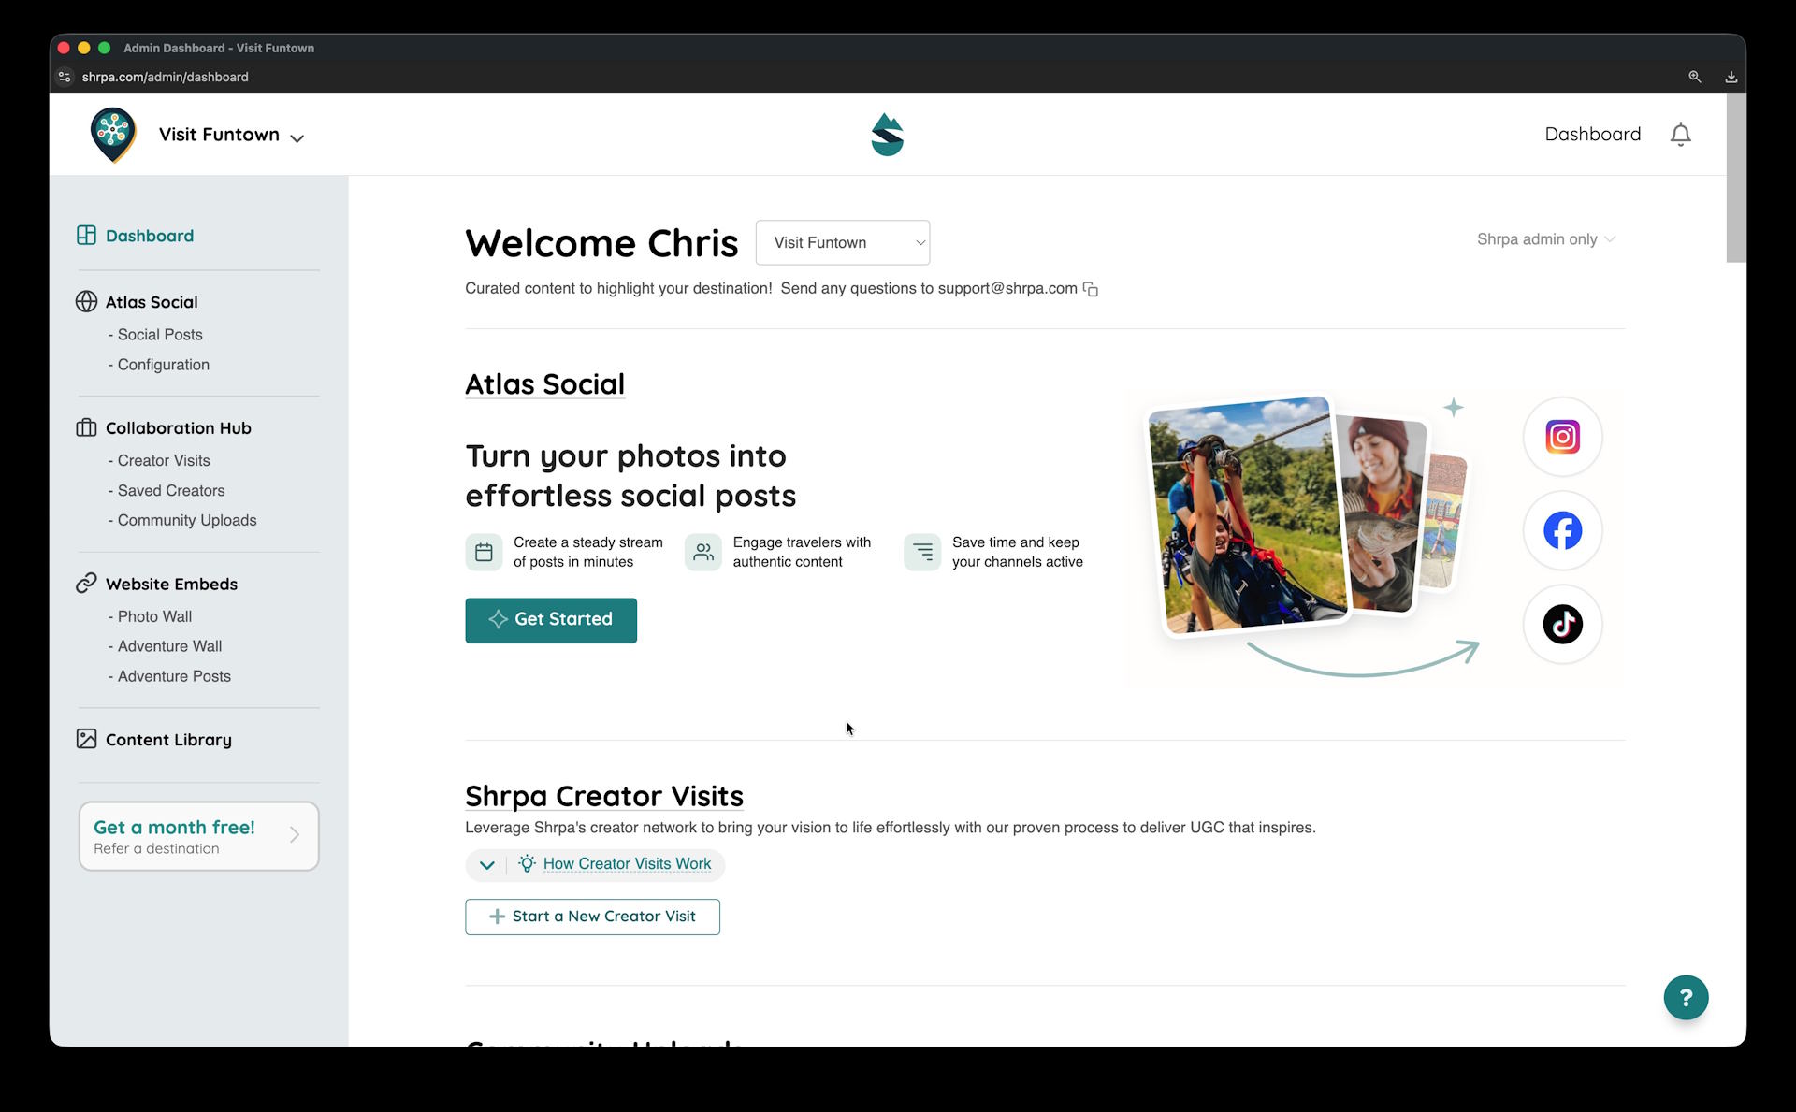Click Start a New Creator Visit button
The image size is (1796, 1112).
coord(592,917)
